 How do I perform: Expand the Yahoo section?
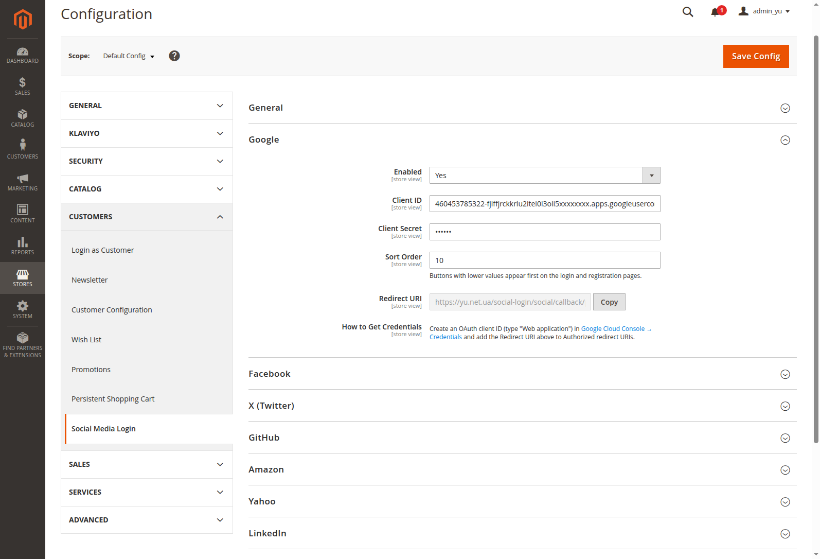click(522, 501)
